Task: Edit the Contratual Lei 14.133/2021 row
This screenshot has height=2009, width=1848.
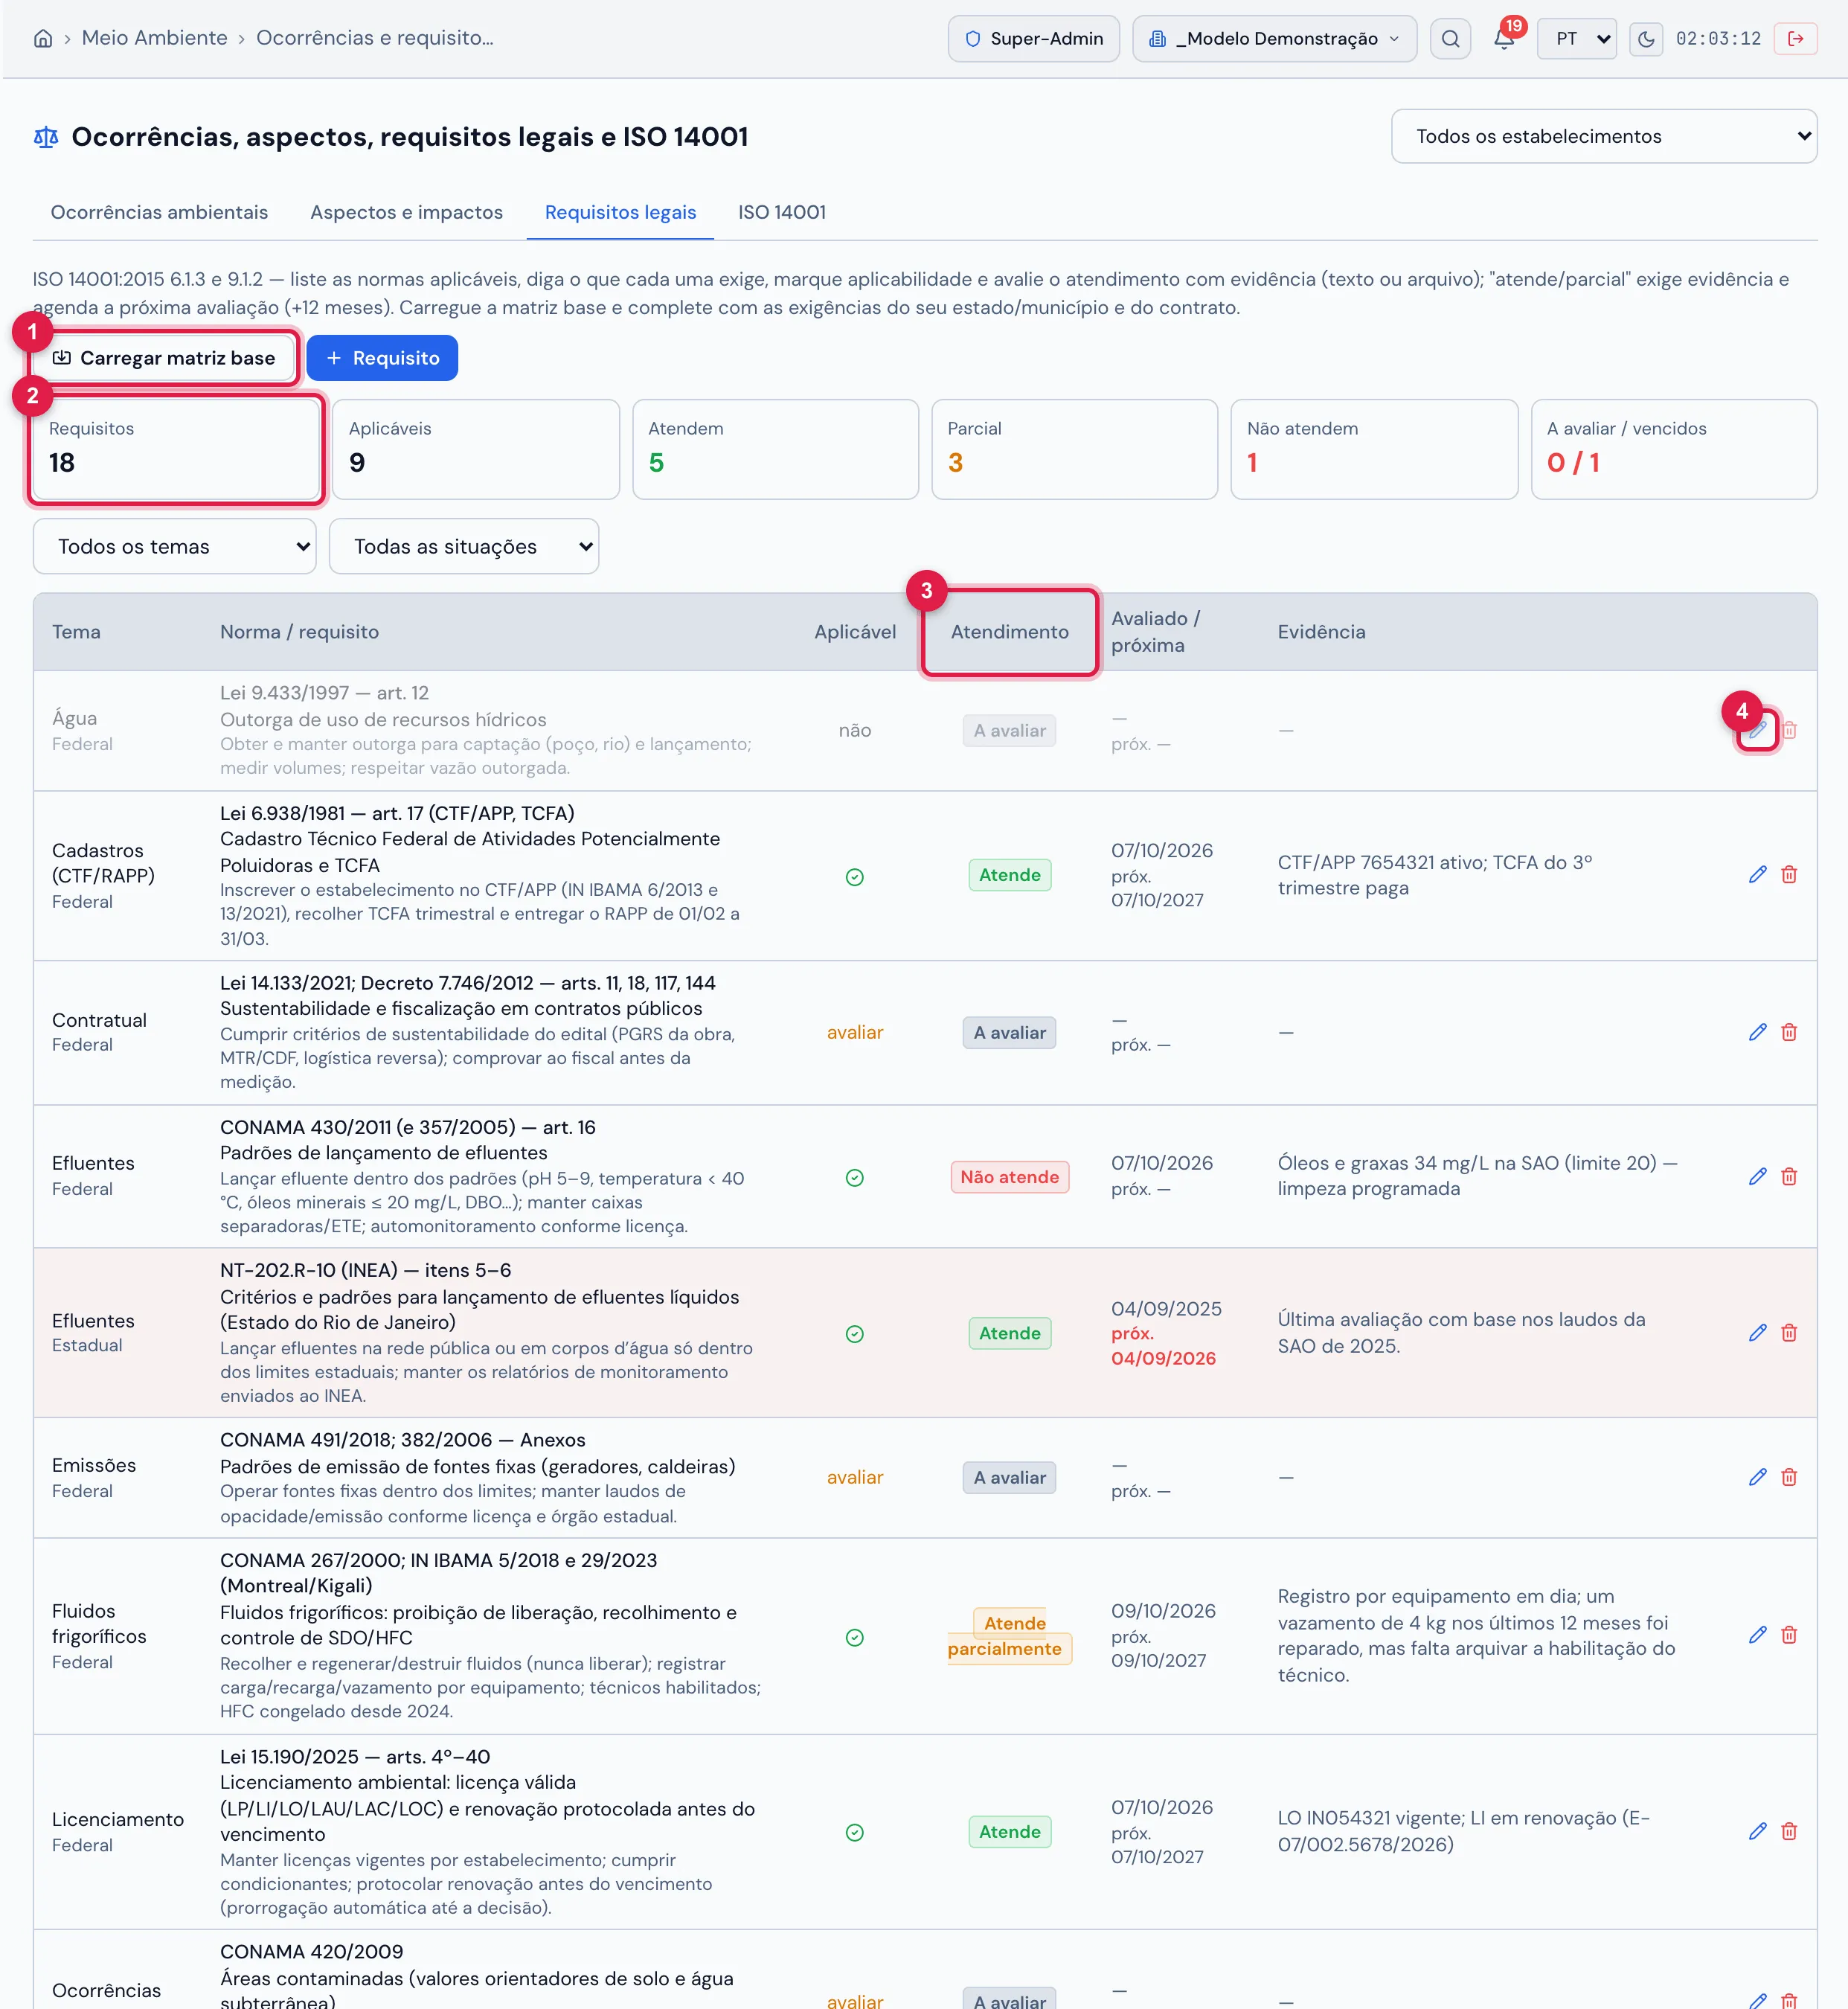Action: coord(1757,1032)
